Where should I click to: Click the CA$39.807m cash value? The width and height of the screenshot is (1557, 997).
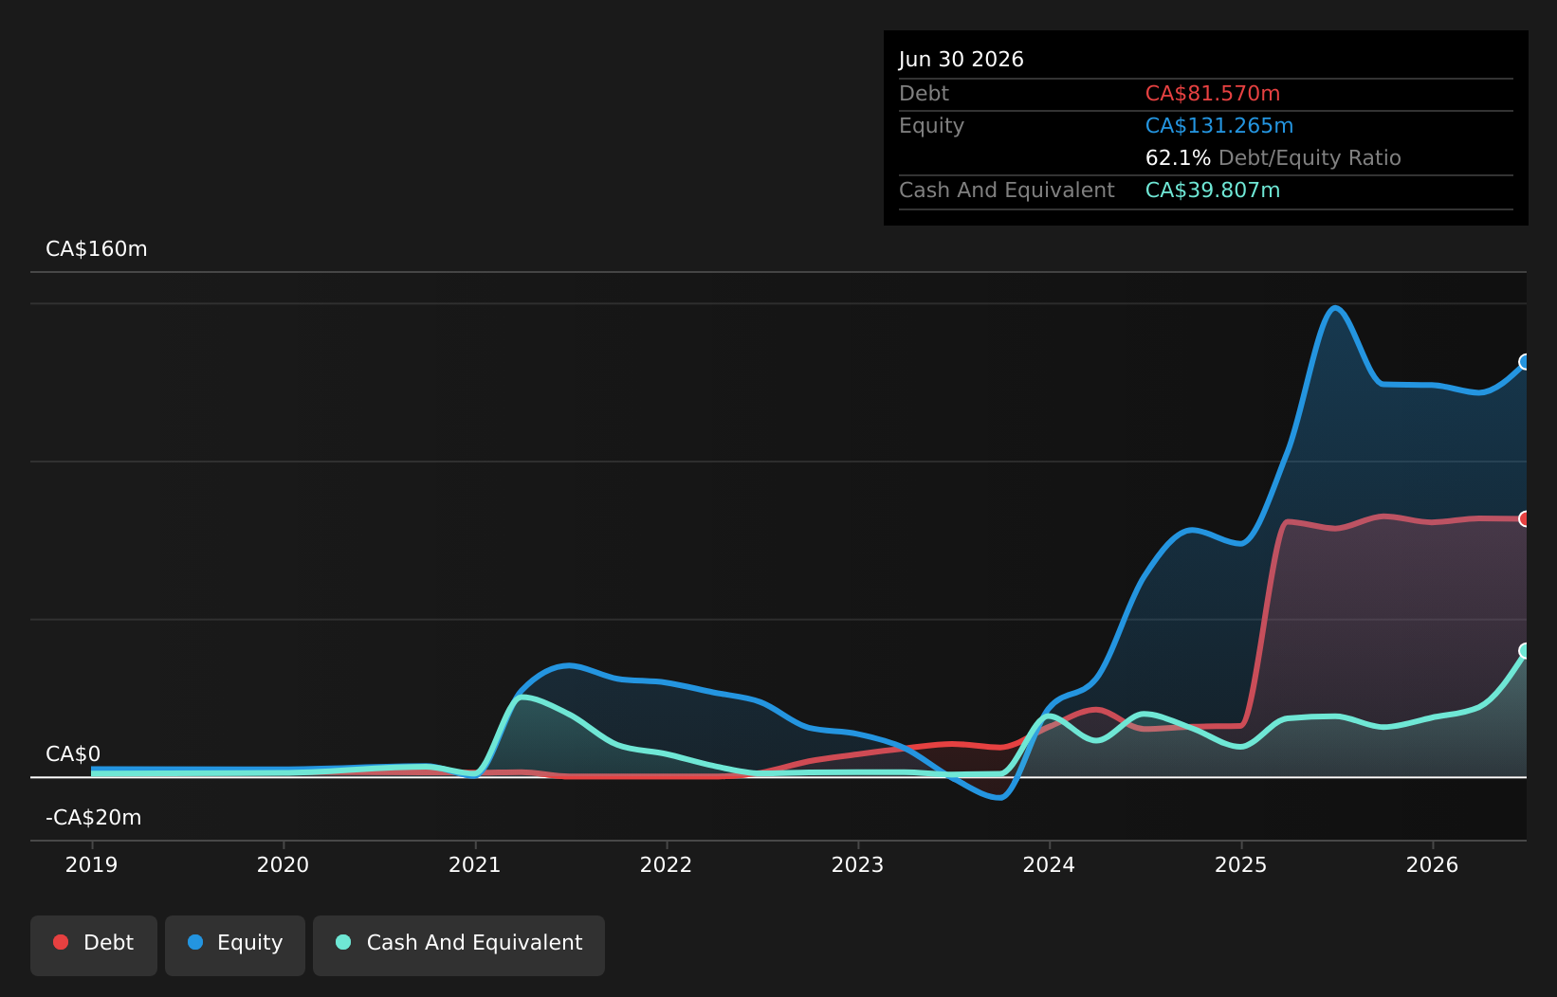click(x=1213, y=190)
